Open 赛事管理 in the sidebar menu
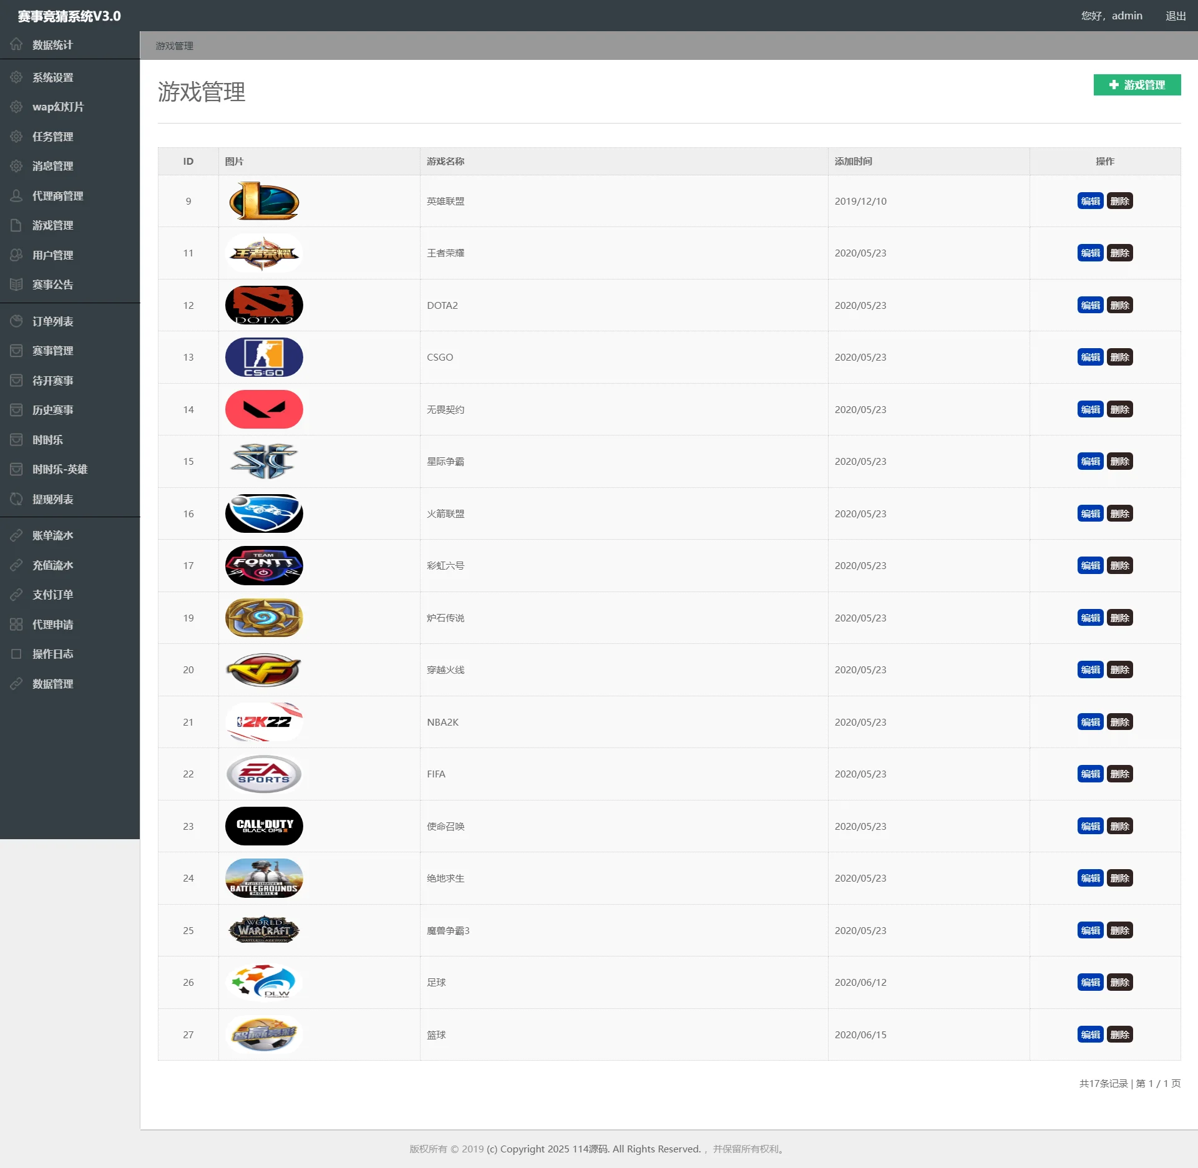The image size is (1198, 1168). tap(52, 351)
